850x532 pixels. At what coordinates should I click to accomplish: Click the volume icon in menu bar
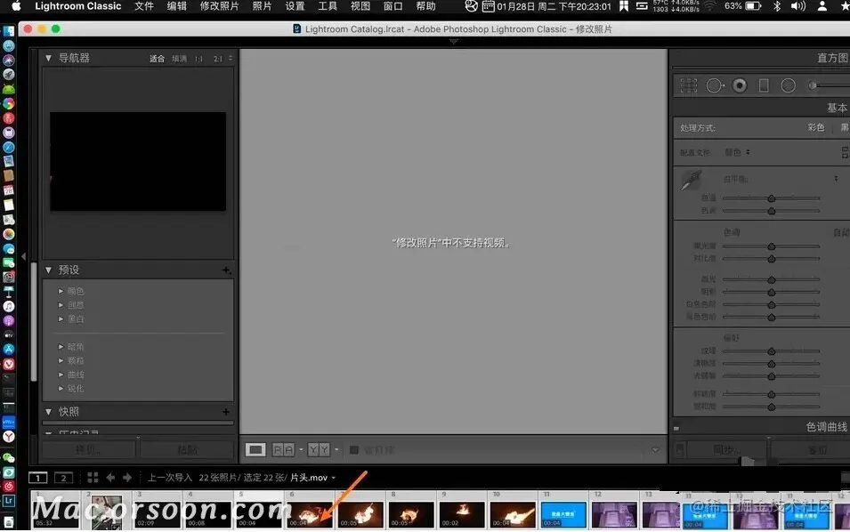(x=798, y=6)
